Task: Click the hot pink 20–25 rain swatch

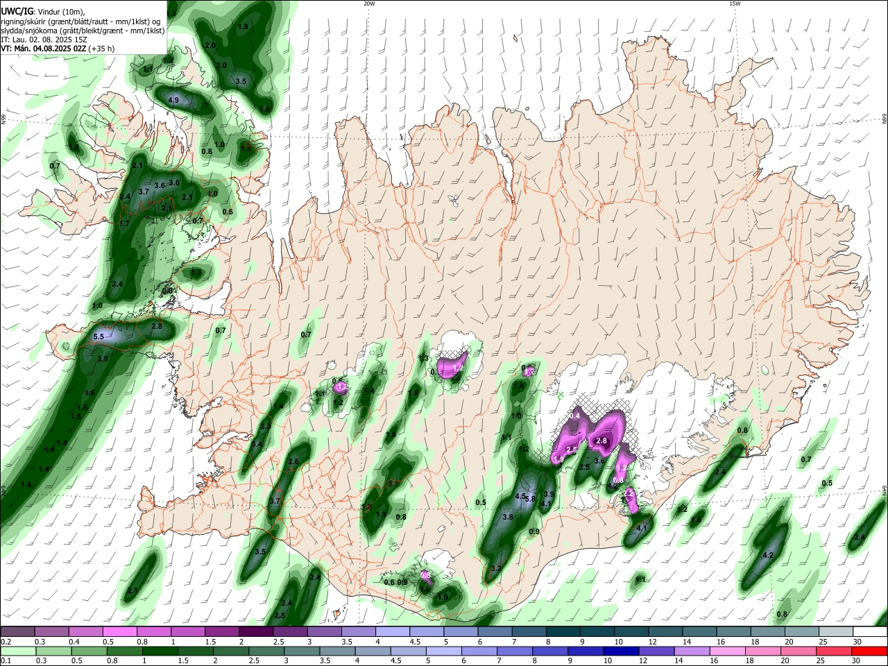Action: click(799, 651)
